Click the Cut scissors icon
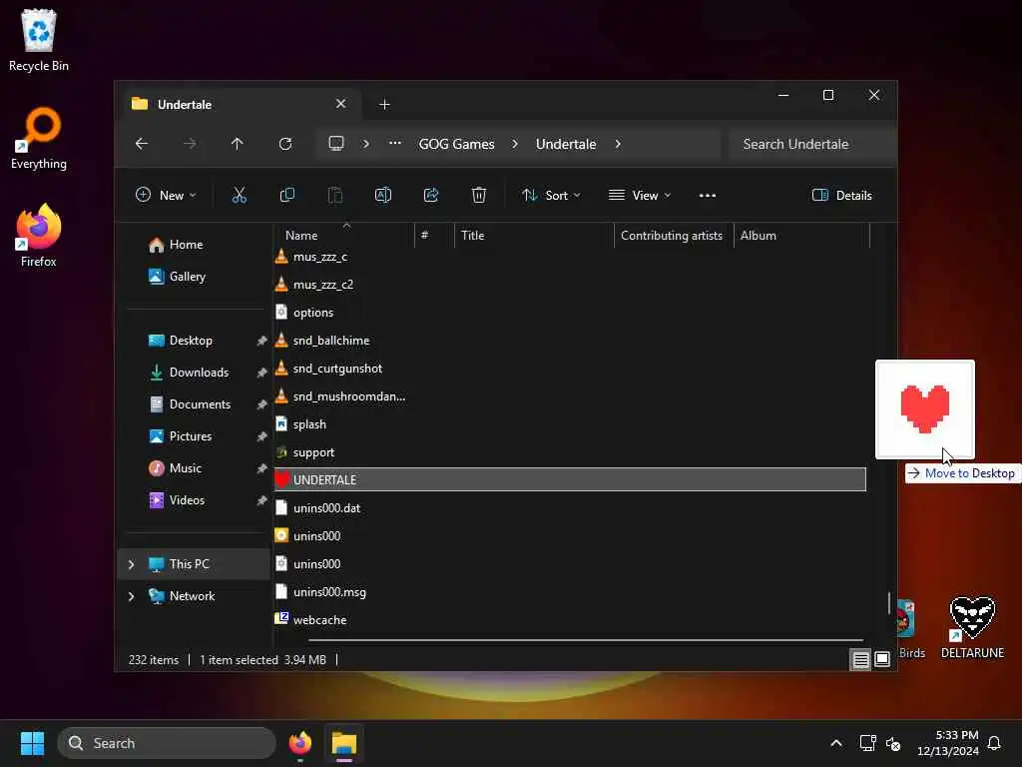Image resolution: width=1022 pixels, height=767 pixels. [240, 195]
